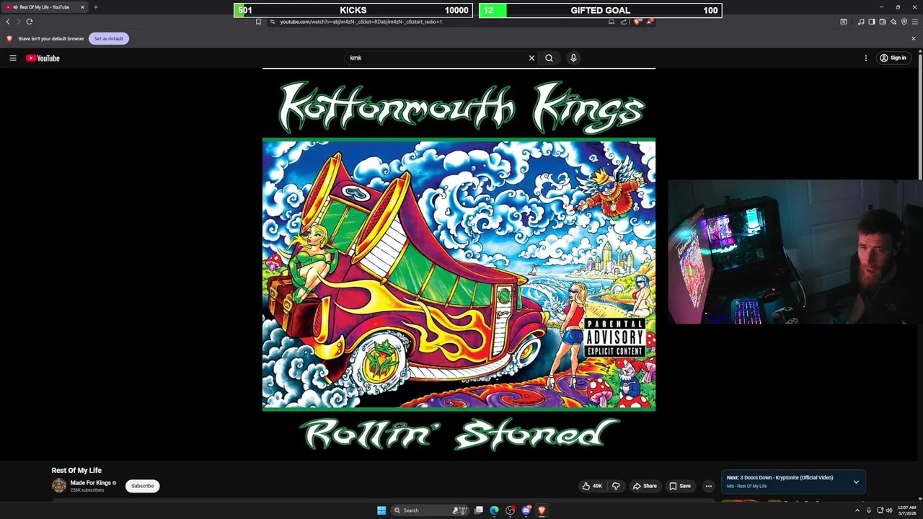This screenshot has height=519, width=923.
Task: Open Brave VPN shield icon
Action: pos(904,22)
